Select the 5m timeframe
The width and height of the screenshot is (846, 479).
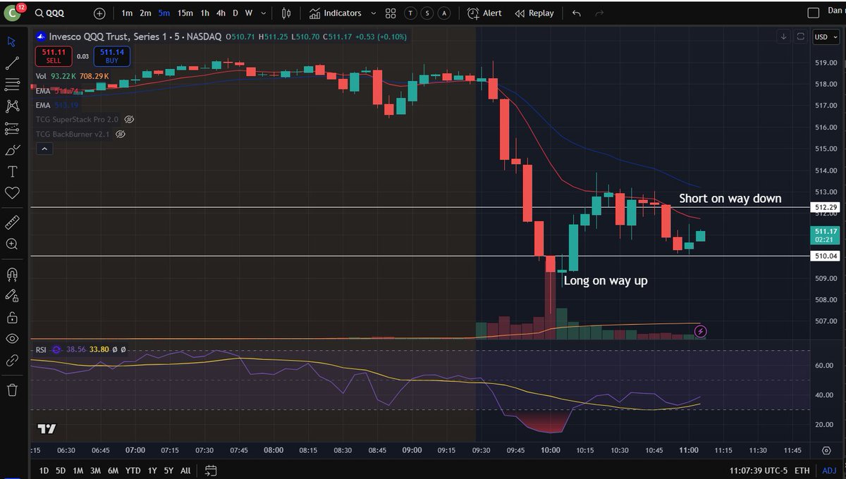click(x=164, y=13)
